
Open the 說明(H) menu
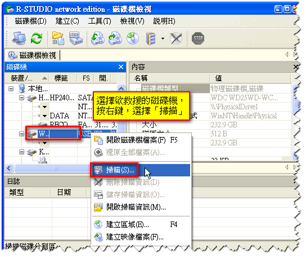tap(164, 21)
